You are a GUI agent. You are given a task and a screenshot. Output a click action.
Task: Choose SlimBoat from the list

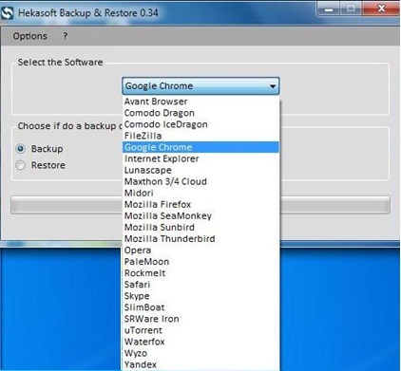pyautogui.click(x=200, y=307)
